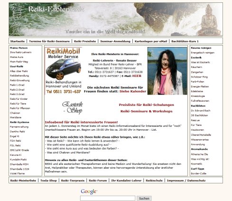The image size is (232, 201).
Task: Click the Reiki teacher portrait photo
Action: (x=167, y=71)
